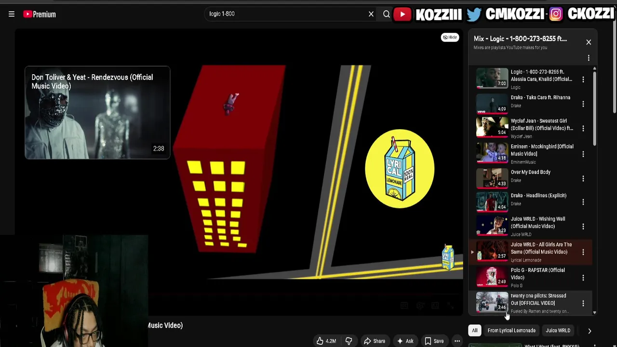617x347 pixels.
Task: Select twenty one pilots: Stressed Out title
Action: click(x=538, y=299)
